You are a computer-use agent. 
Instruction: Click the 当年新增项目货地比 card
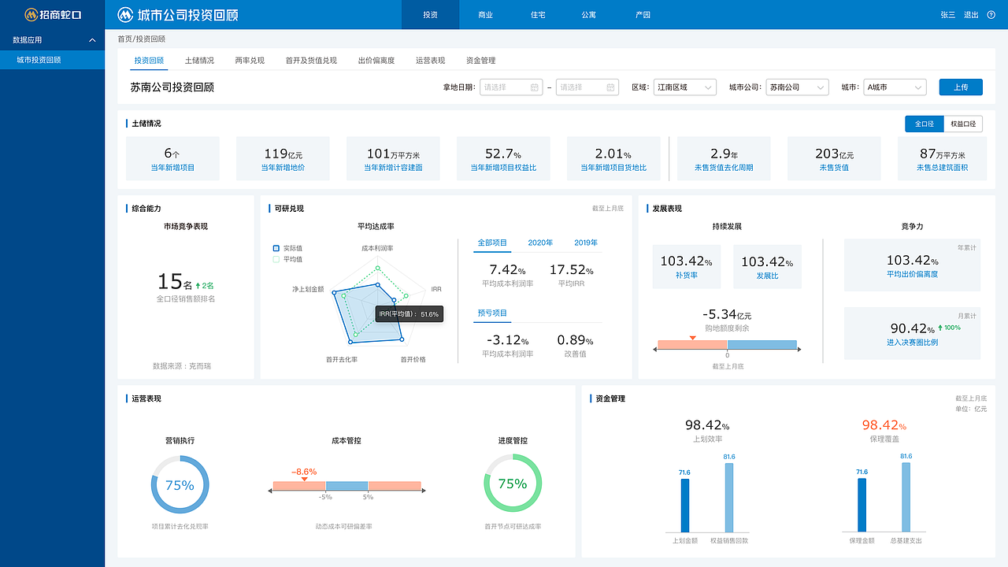(613, 158)
